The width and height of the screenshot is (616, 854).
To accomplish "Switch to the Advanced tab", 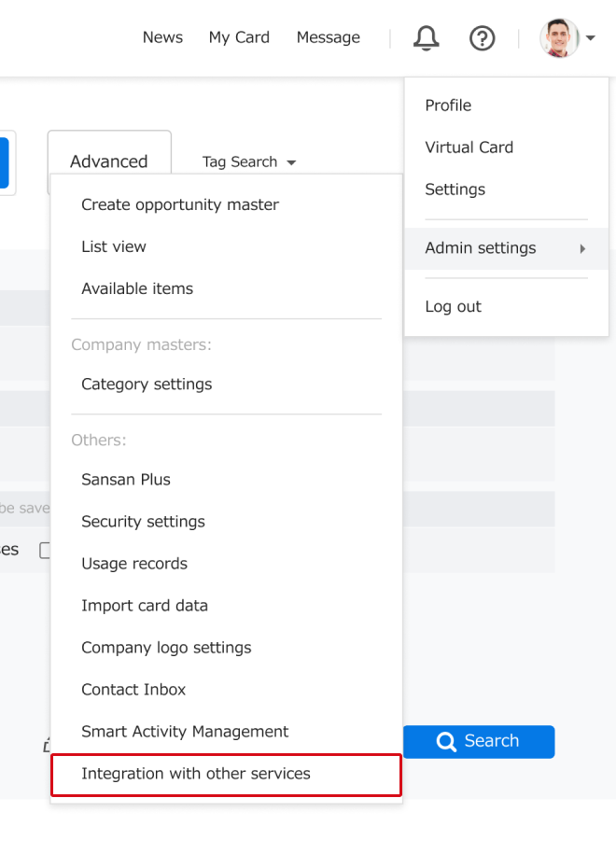I will pyautogui.click(x=109, y=161).
